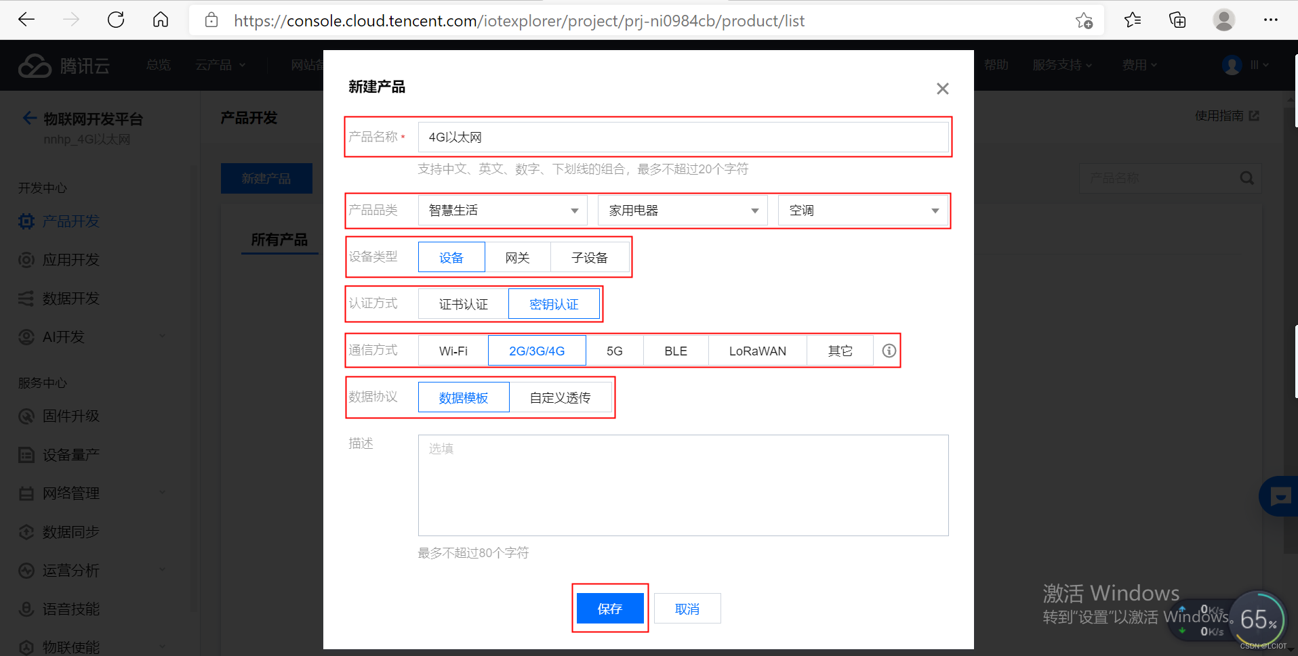Click the 产品开发 chip icon in the sidebar

[x=26, y=221]
